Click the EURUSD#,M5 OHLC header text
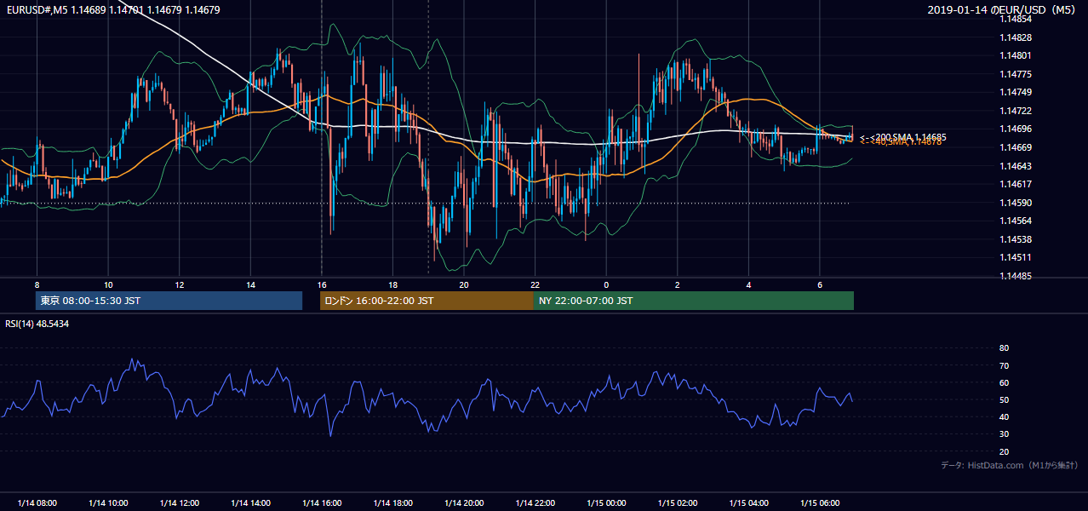1088x511 pixels. click(x=113, y=10)
